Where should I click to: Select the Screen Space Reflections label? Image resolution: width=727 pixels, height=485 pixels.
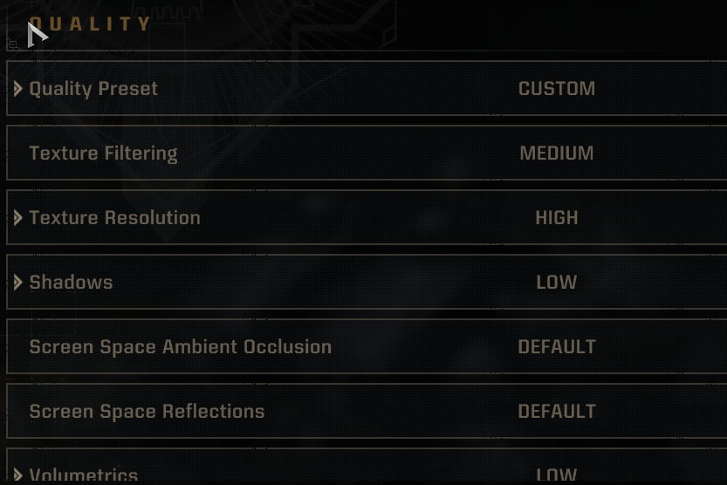[147, 412]
